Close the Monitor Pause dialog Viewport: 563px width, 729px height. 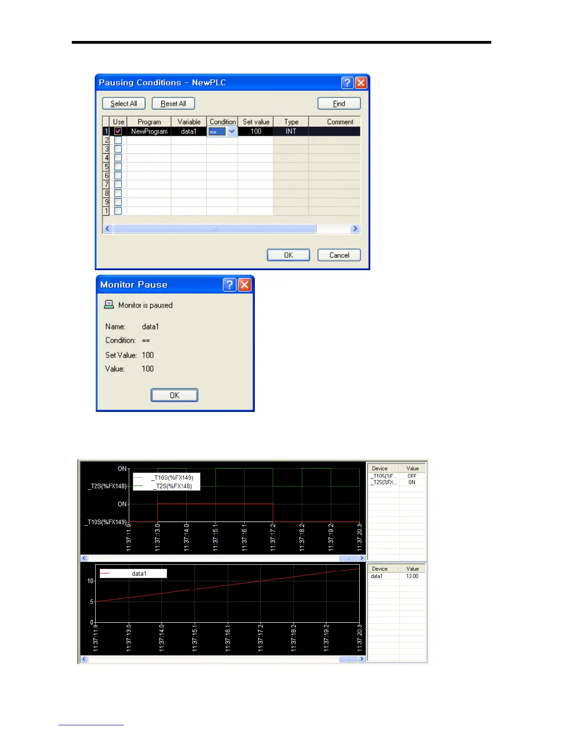[245, 285]
